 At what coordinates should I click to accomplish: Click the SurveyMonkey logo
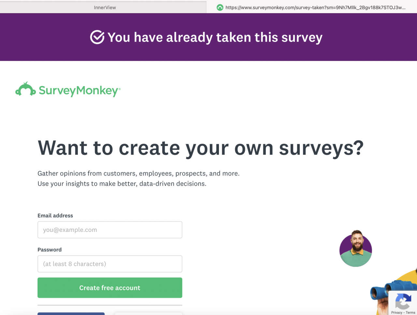(x=68, y=90)
